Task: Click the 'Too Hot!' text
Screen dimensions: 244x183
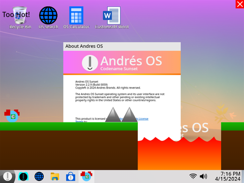Action: (x=16, y=15)
